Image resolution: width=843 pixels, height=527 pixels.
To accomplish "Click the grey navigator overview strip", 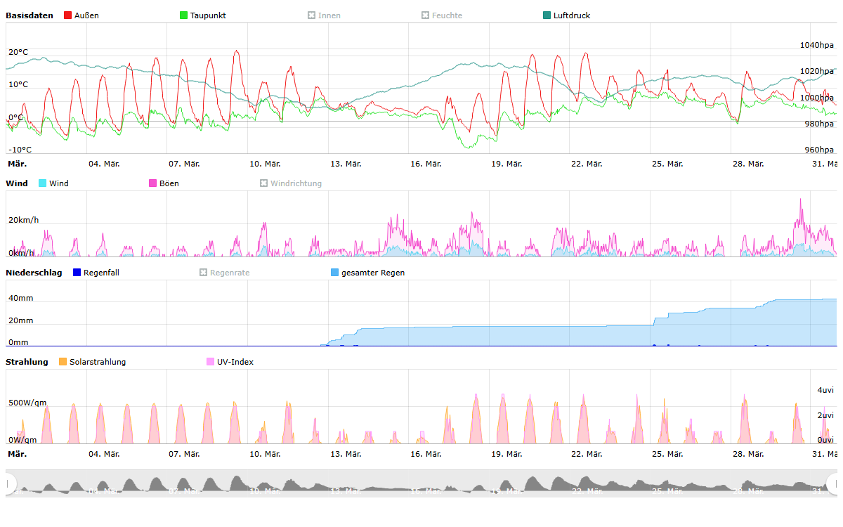I will (x=421, y=483).
